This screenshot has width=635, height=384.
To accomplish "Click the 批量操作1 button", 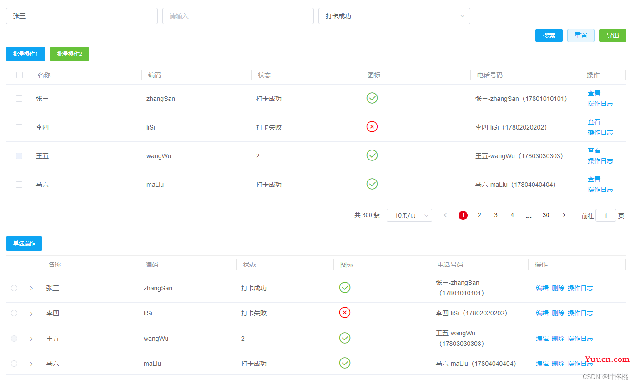I will coord(25,54).
